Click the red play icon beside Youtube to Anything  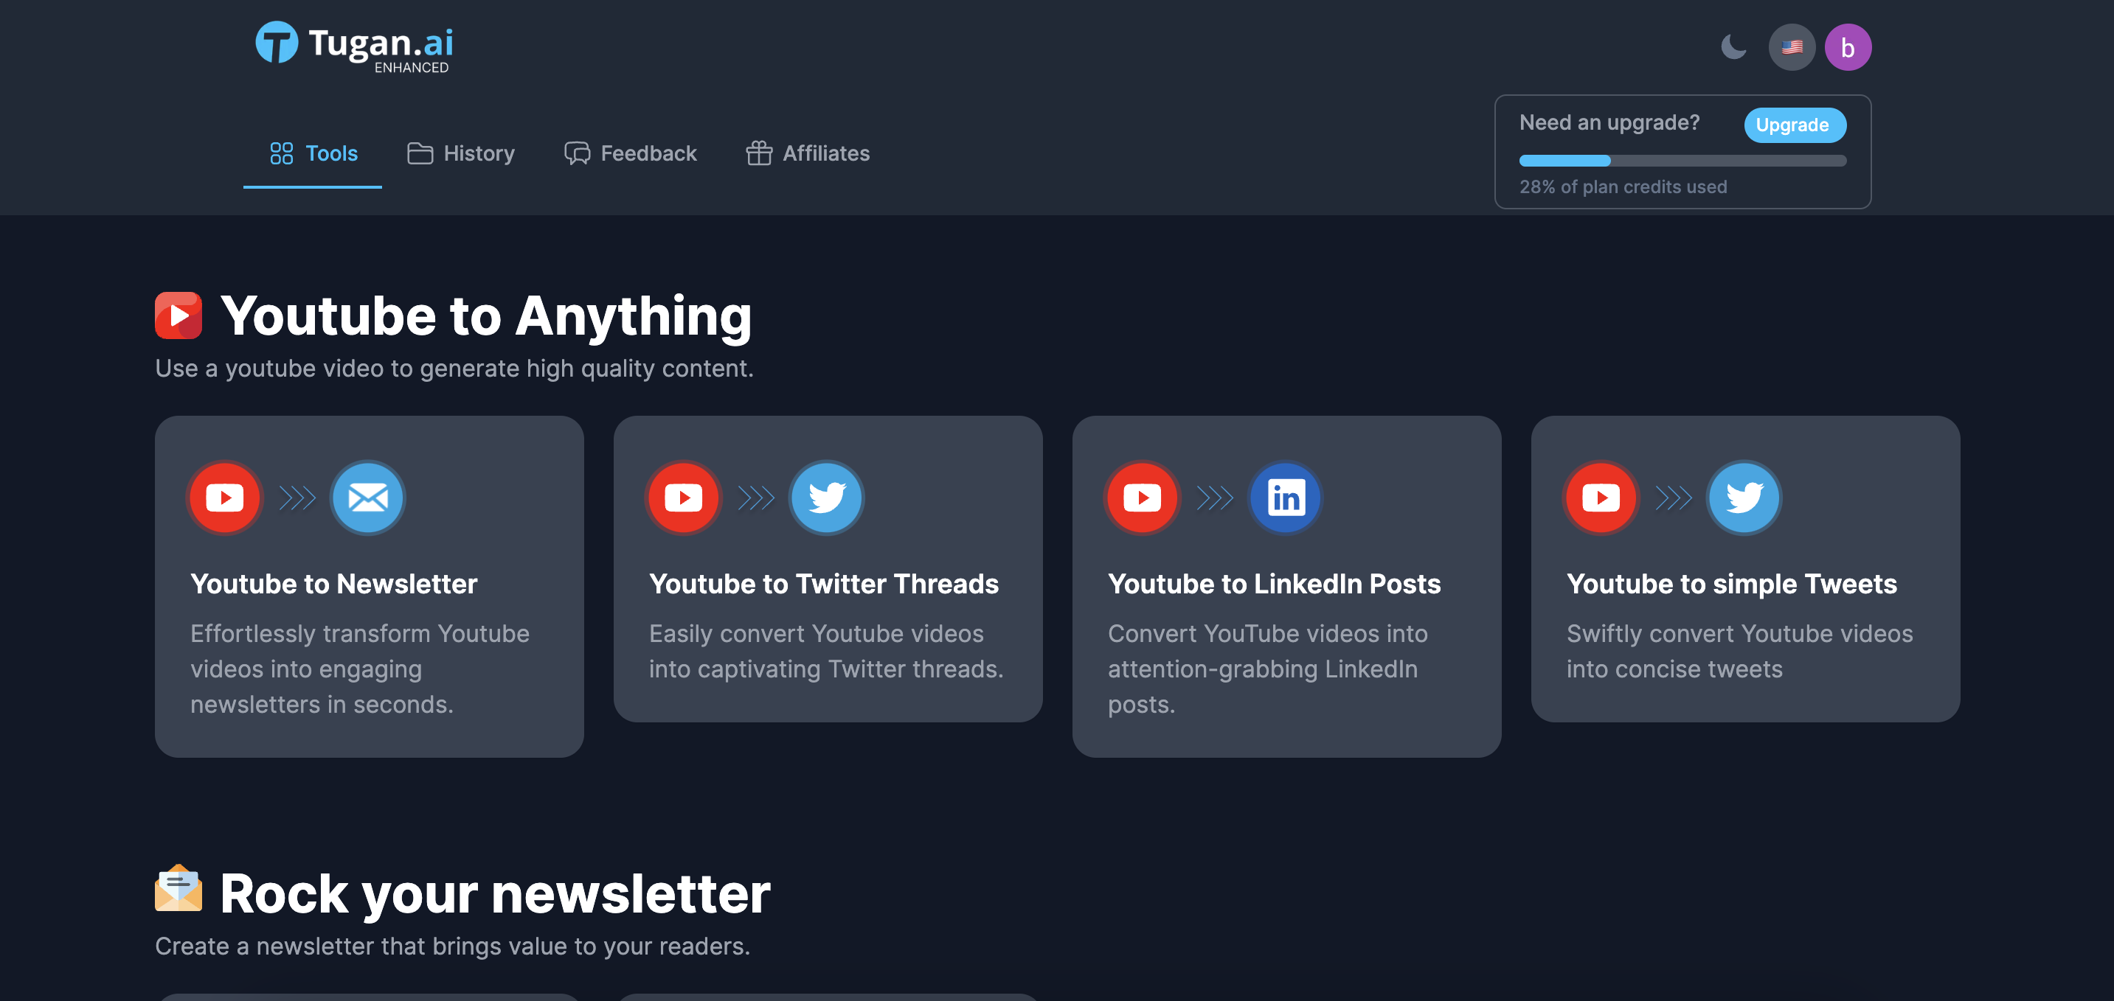coord(178,315)
